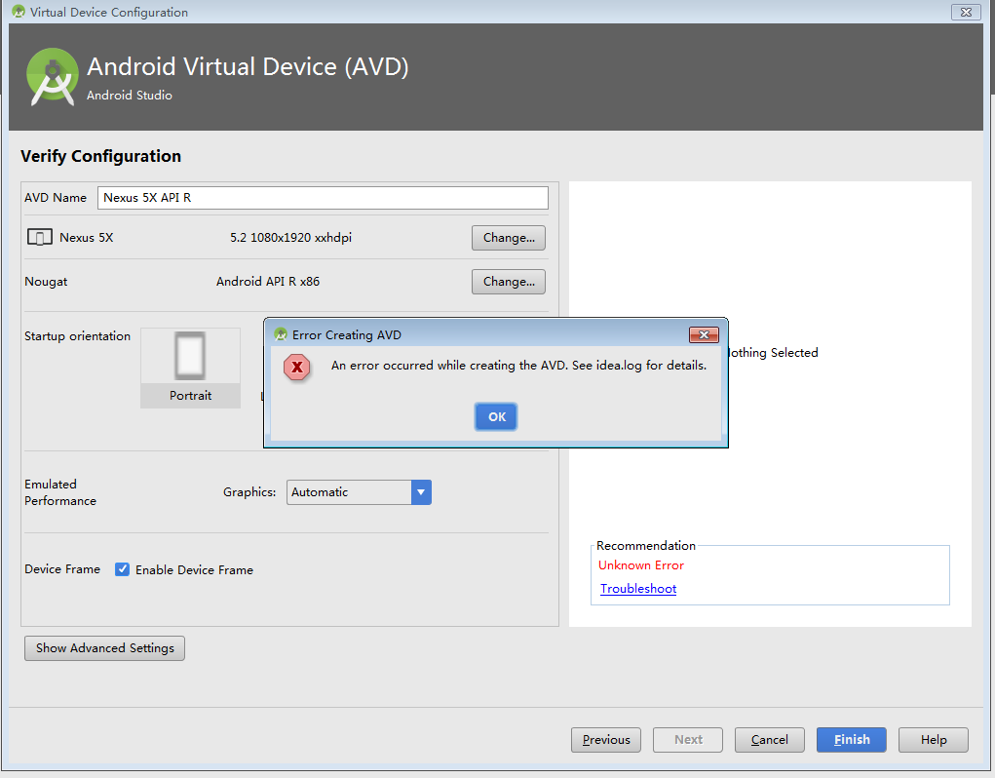The width and height of the screenshot is (995, 778).
Task: Click the Unknown Error recommendation text
Action: click(x=641, y=564)
